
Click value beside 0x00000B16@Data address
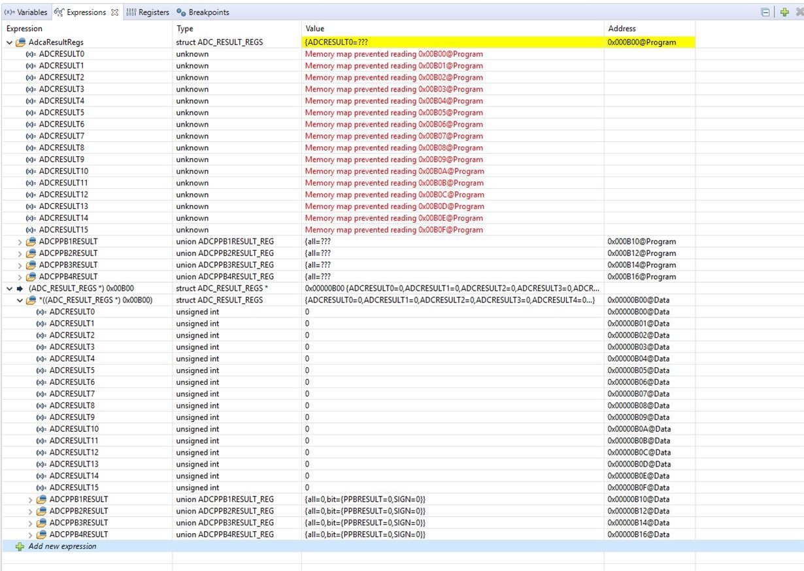click(x=365, y=534)
